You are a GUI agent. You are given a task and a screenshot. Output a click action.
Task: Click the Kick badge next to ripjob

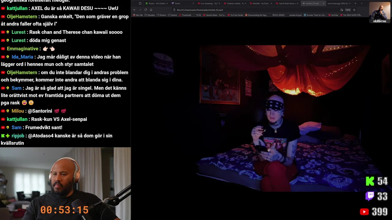[x=3, y=136]
